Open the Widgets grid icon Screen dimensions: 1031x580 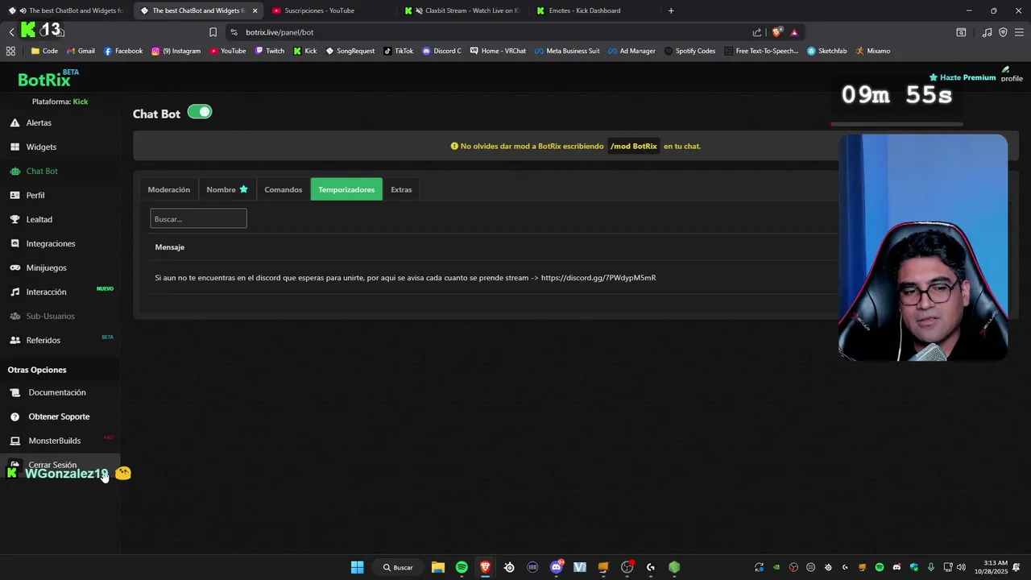pyautogui.click(x=14, y=147)
